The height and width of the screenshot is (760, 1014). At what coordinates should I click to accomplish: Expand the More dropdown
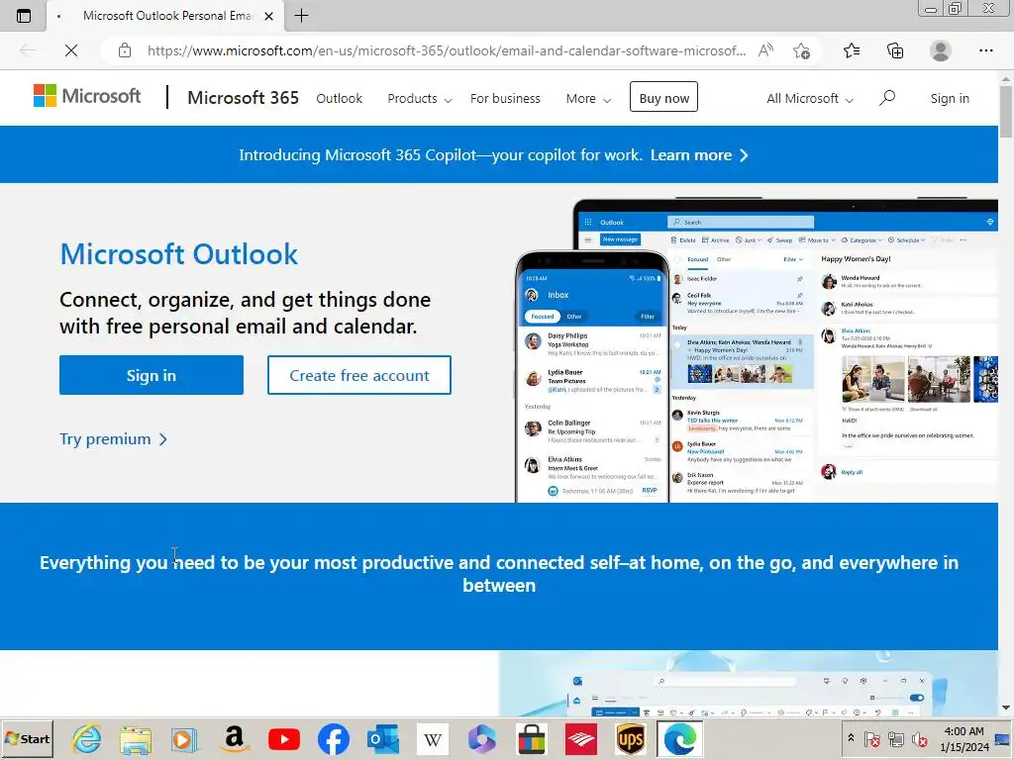pos(588,98)
